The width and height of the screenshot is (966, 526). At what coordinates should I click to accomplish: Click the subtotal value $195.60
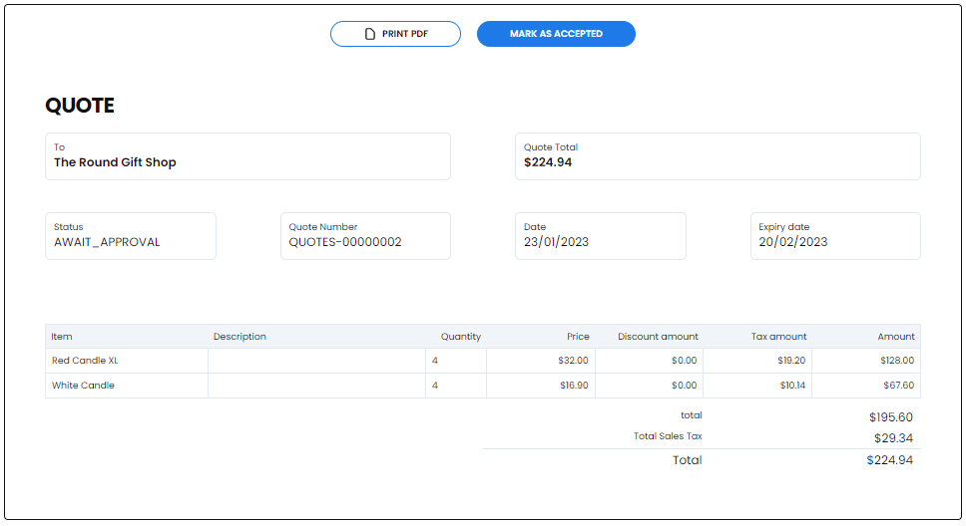(x=891, y=417)
